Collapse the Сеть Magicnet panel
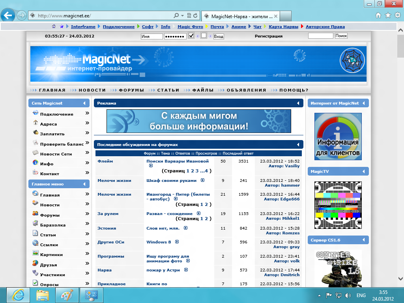 point(84,103)
